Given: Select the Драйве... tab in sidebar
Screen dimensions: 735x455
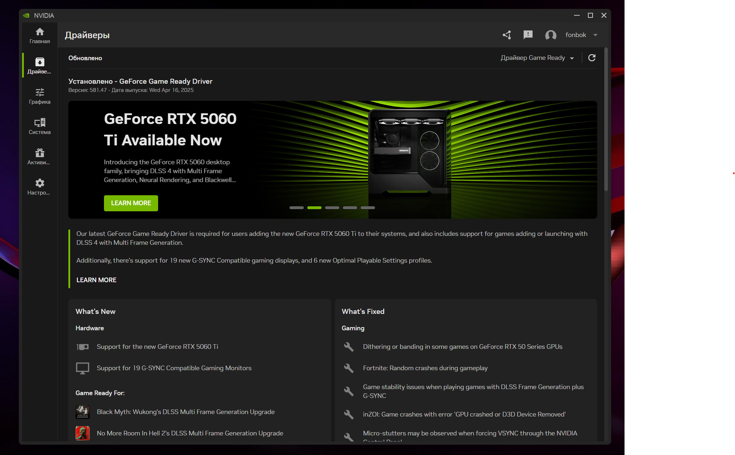Looking at the screenshot, I should 40,66.
